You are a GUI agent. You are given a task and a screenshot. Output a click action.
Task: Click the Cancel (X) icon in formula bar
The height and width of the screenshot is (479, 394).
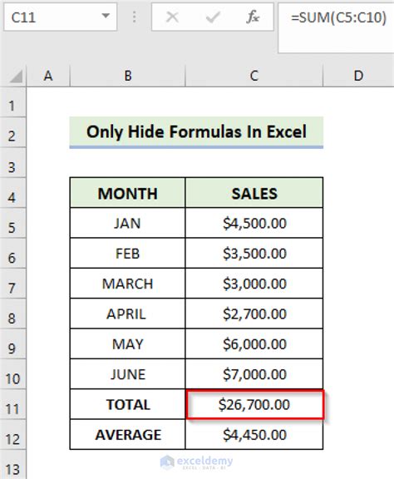(172, 17)
